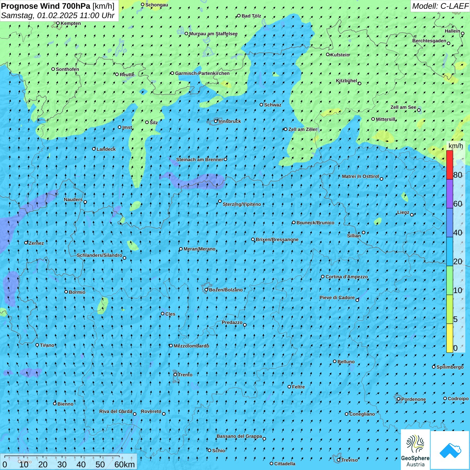Click the blue cloud logo beside GeoSphere
Image resolution: width=470 pixels, height=470 pixels.
[450, 450]
